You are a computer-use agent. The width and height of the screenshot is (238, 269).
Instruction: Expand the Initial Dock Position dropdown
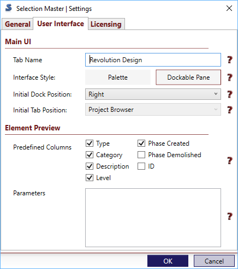pyautogui.click(x=153, y=94)
